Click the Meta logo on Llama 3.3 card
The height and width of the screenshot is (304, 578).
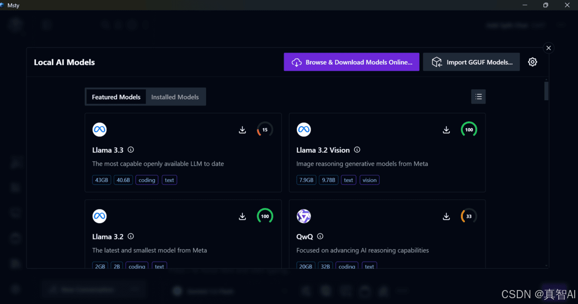[x=100, y=130]
